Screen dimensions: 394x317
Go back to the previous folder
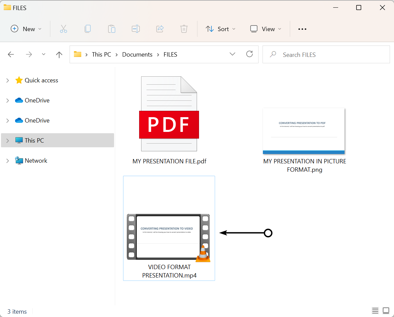(11, 54)
